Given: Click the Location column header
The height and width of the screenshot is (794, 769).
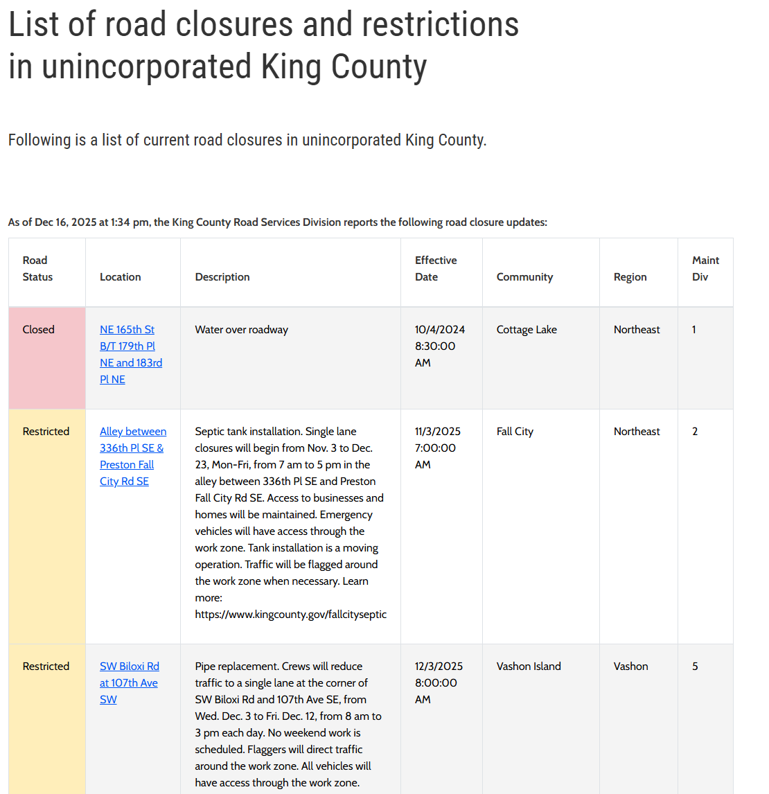Looking at the screenshot, I should pos(120,276).
